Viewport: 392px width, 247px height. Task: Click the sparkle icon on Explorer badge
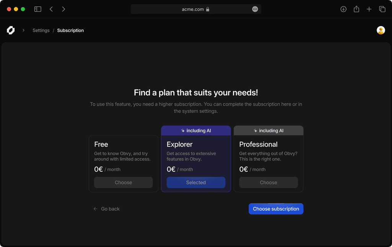pos(183,131)
